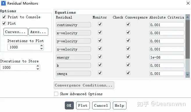Open Convergence Conditions dialog
This screenshot has height=112, width=191.
[x=84, y=85]
